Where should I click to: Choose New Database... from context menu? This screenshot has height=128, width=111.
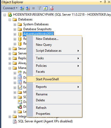point(54,39)
